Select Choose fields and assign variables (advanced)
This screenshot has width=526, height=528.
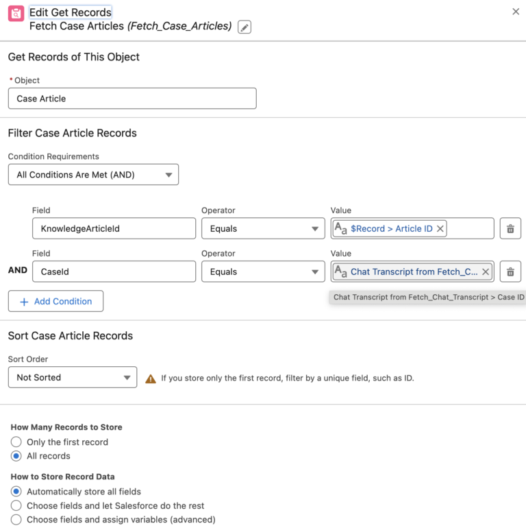[16, 520]
